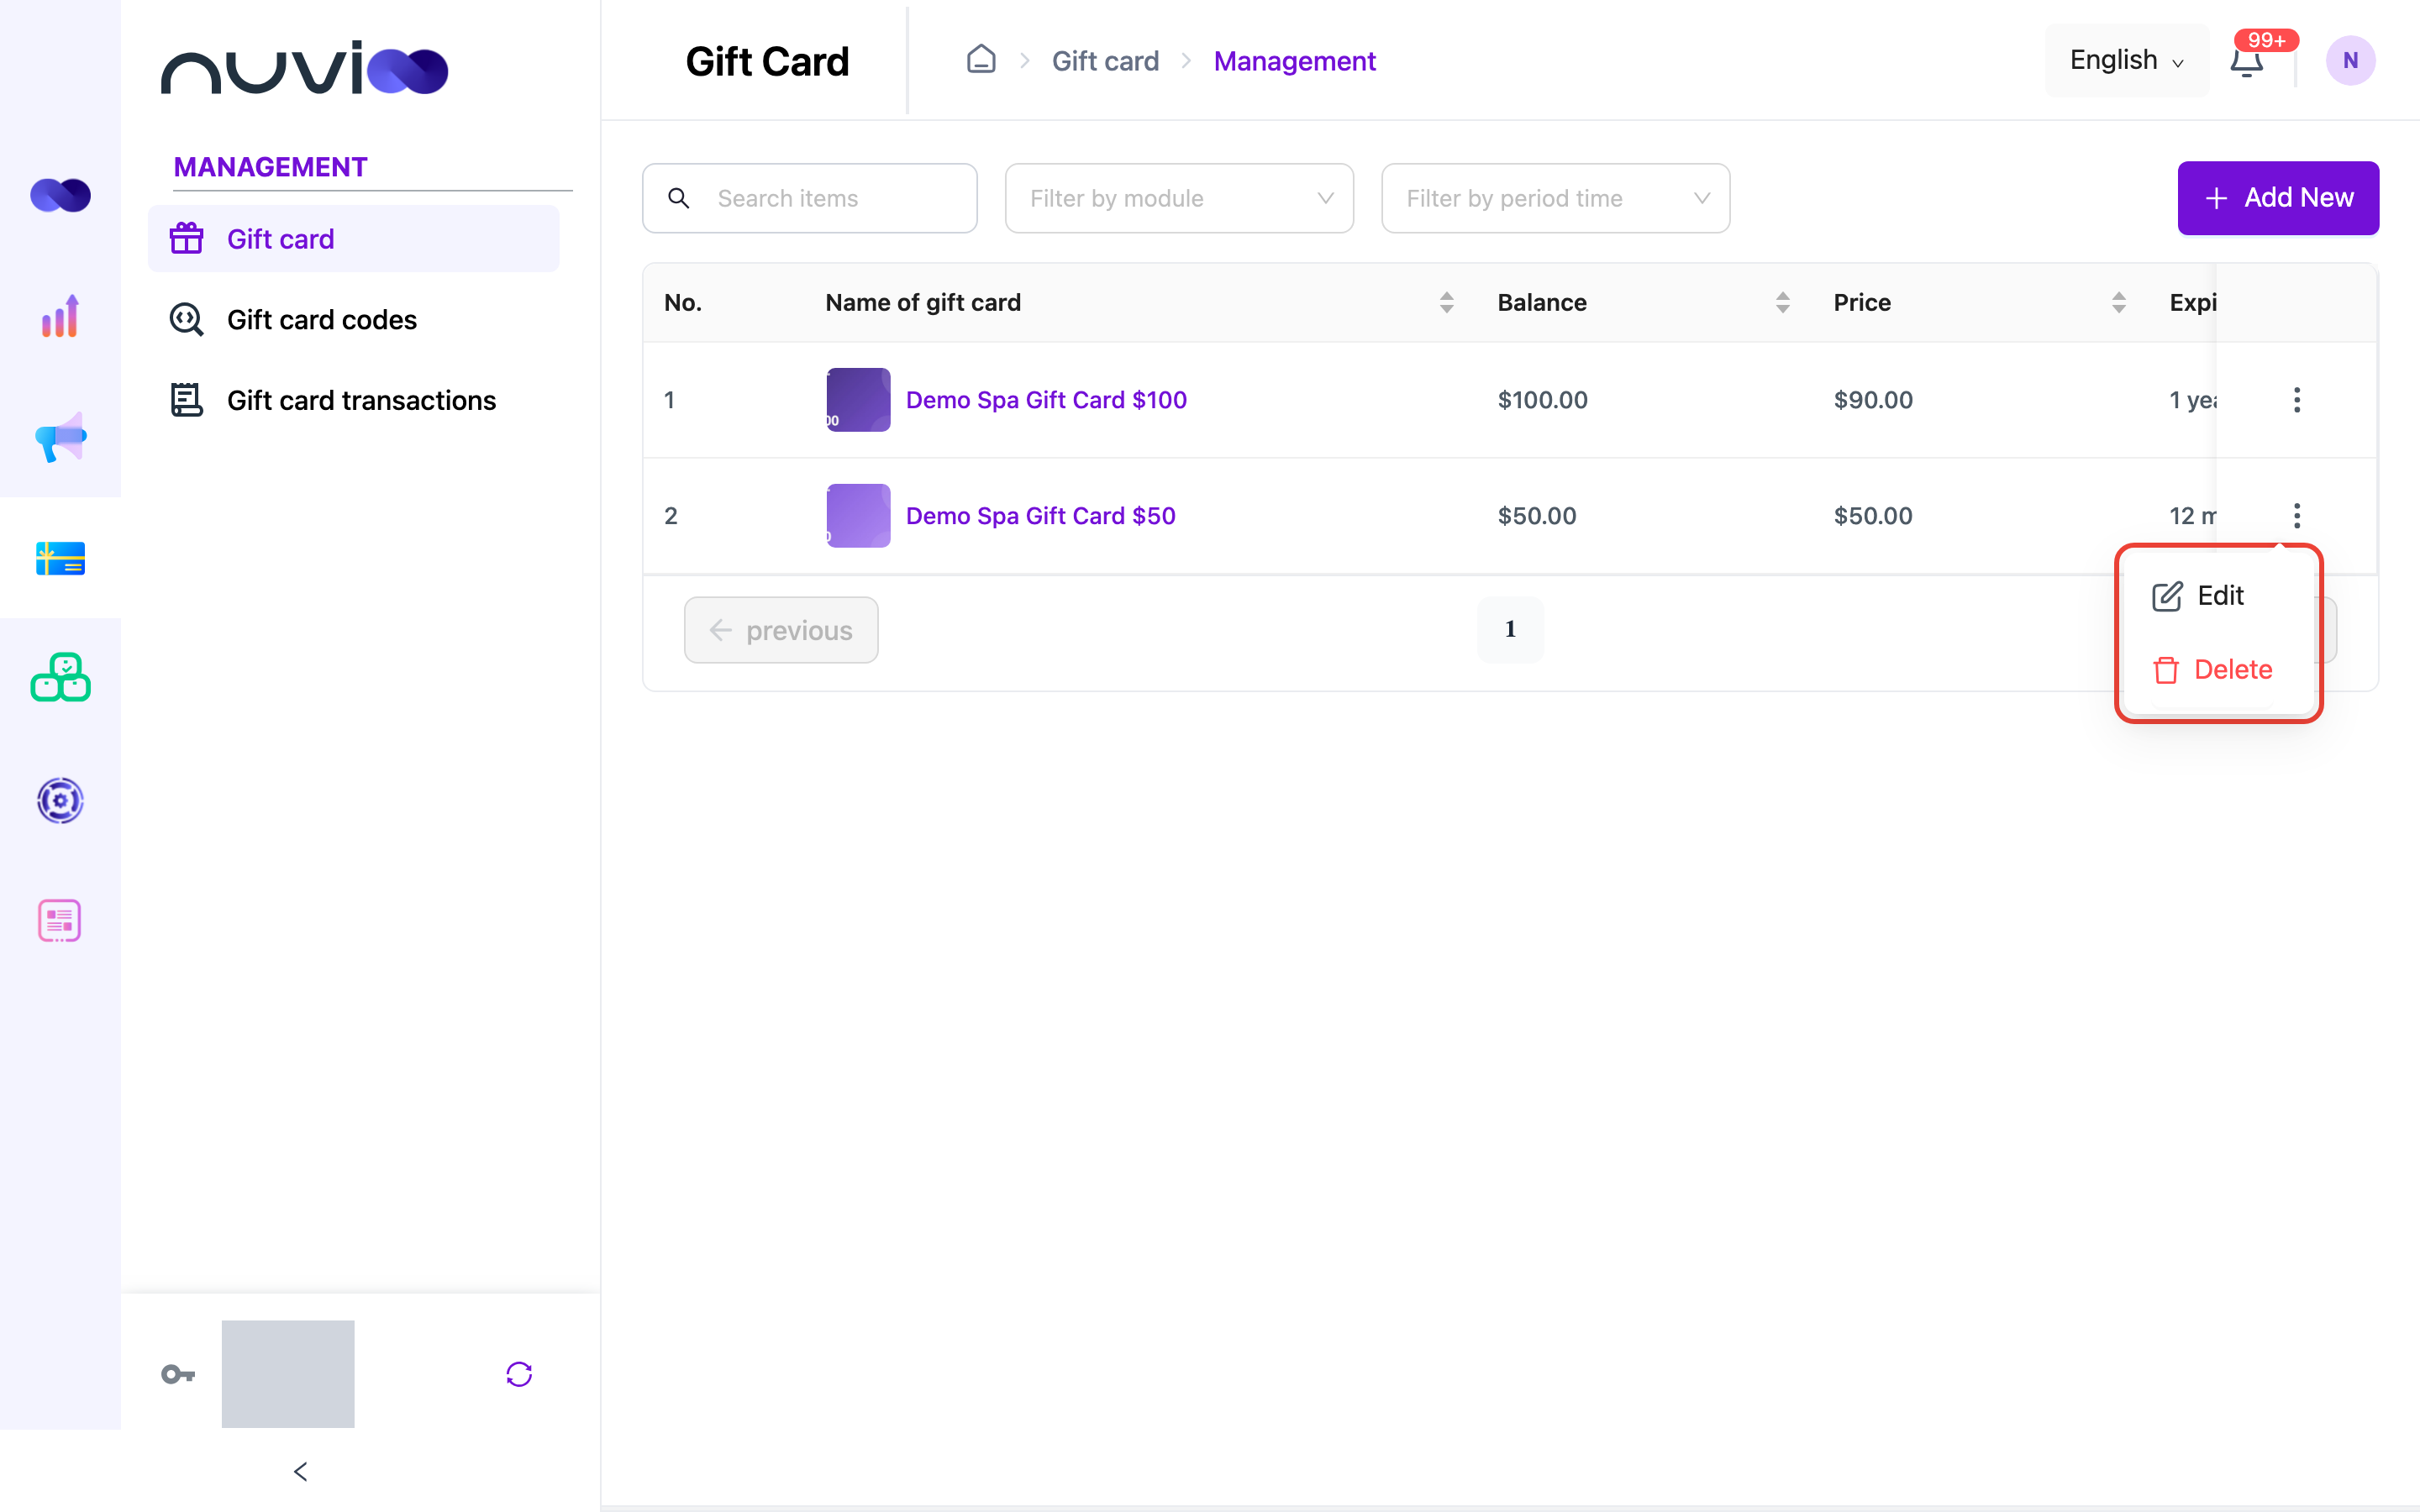Open the megaphone marketing module icon
Screen dimensions: 2420x1512
pos(60,437)
